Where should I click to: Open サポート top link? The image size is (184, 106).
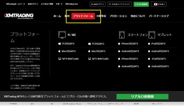59,4
